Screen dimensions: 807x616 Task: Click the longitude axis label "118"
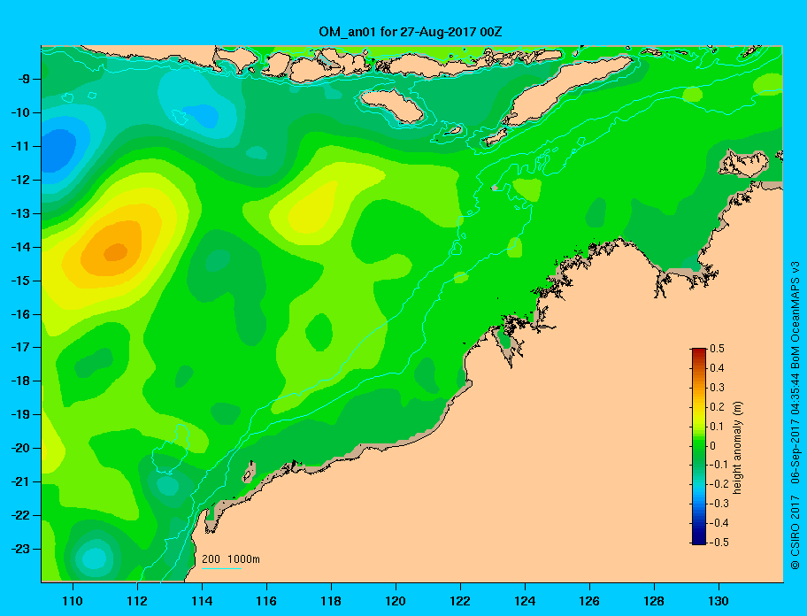pyautogui.click(x=331, y=601)
